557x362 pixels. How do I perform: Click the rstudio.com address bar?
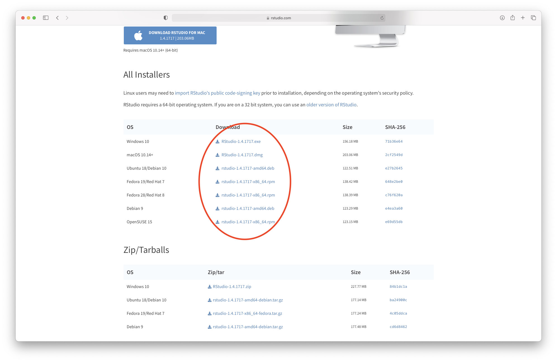[279, 18]
